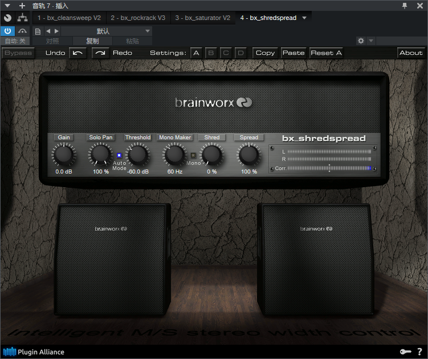Toggle the Mono switch
Viewport: 428px width, 359px height.
[193, 155]
